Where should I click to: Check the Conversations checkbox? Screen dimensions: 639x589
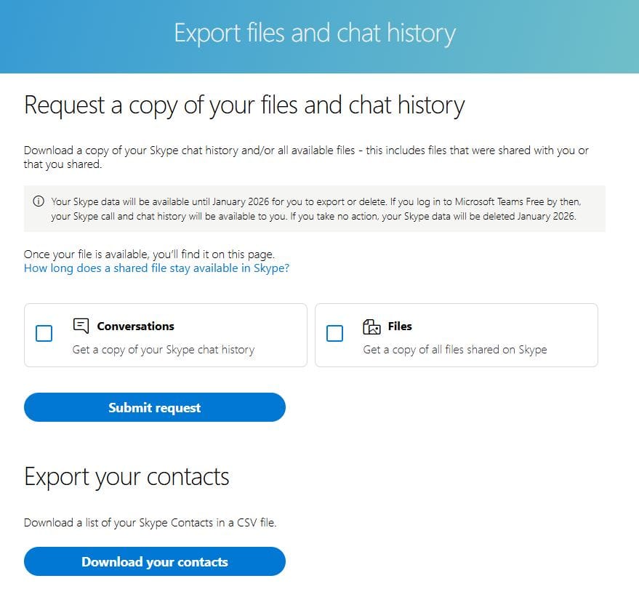tap(44, 333)
